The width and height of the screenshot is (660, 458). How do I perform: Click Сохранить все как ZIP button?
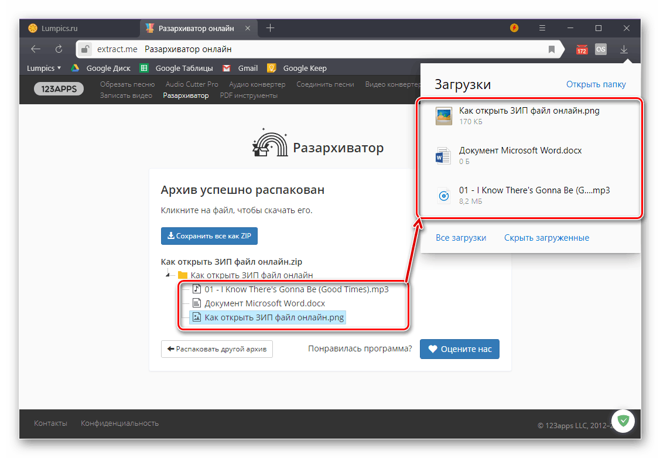coord(209,235)
